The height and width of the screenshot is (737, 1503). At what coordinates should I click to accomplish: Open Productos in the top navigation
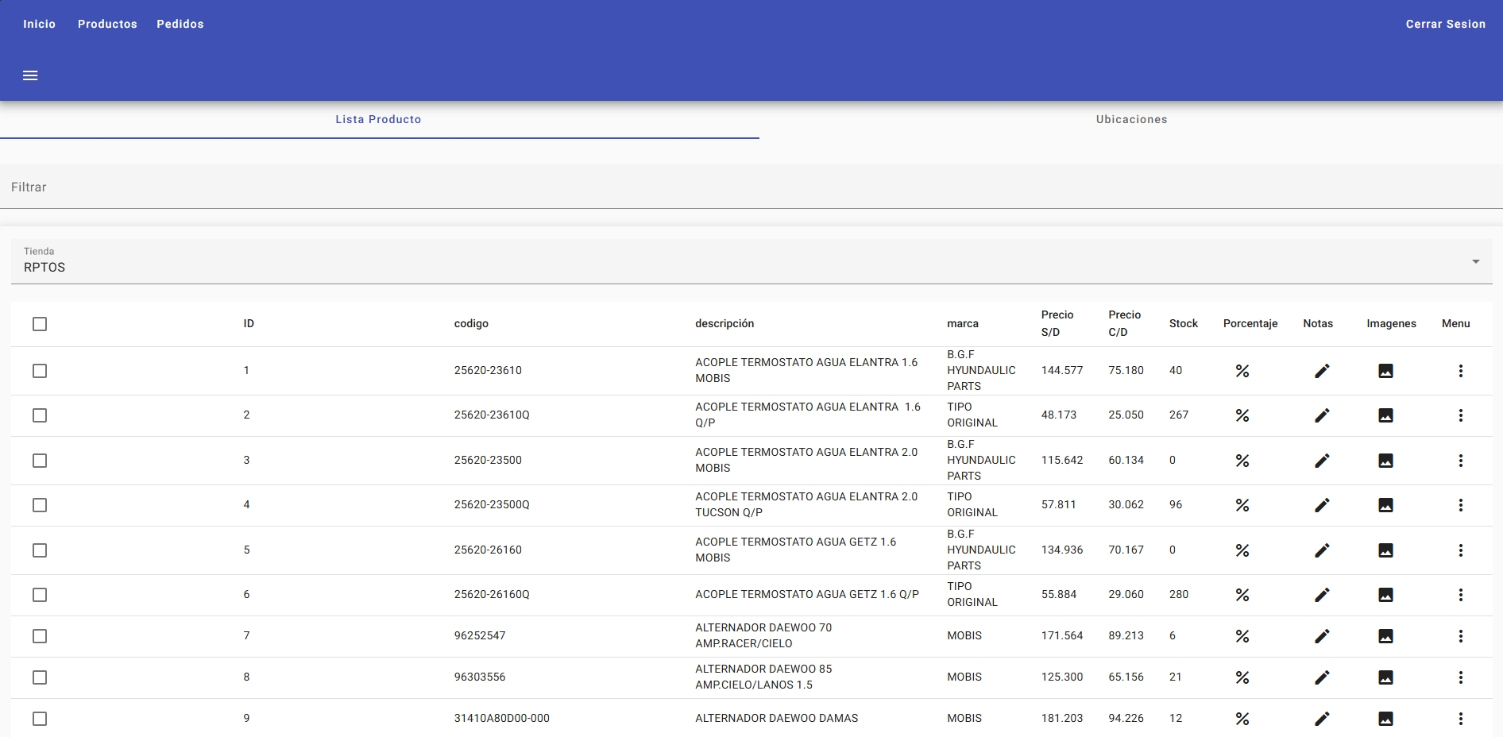coord(107,24)
